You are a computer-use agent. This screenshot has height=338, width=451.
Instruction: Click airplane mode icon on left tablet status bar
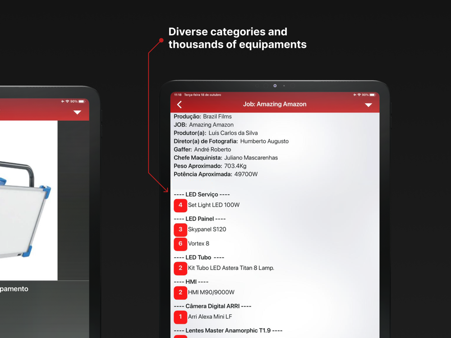(63, 101)
